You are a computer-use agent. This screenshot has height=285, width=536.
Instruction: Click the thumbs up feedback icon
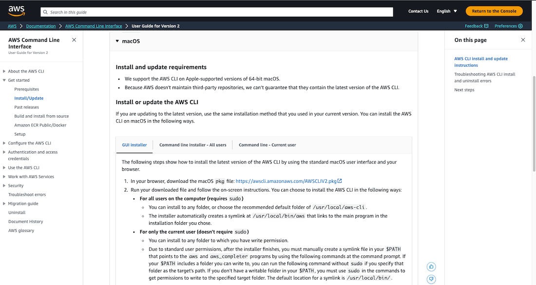(431, 267)
